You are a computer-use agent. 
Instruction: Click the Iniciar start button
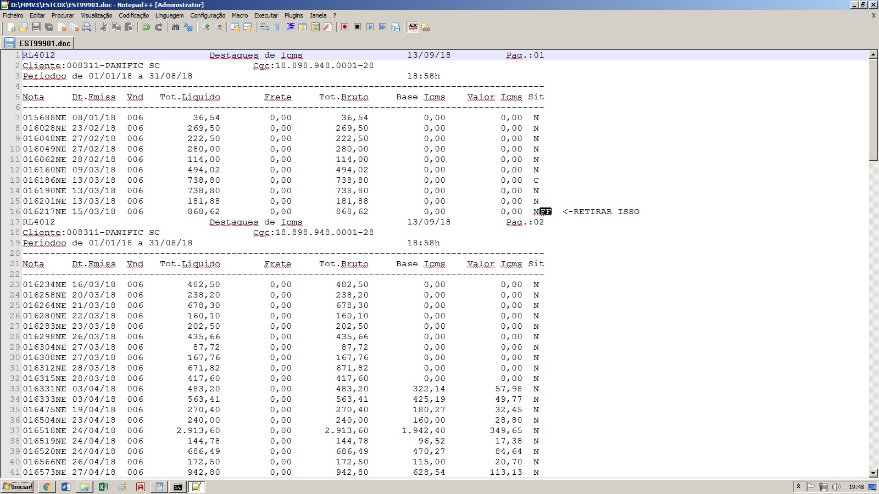tap(17, 487)
